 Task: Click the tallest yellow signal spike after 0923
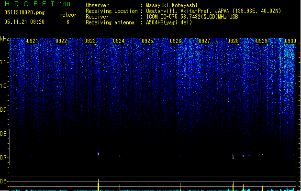pos(98,185)
